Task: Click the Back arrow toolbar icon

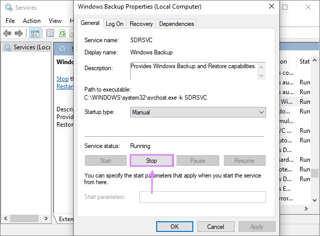Action: pyautogui.click(x=7, y=34)
